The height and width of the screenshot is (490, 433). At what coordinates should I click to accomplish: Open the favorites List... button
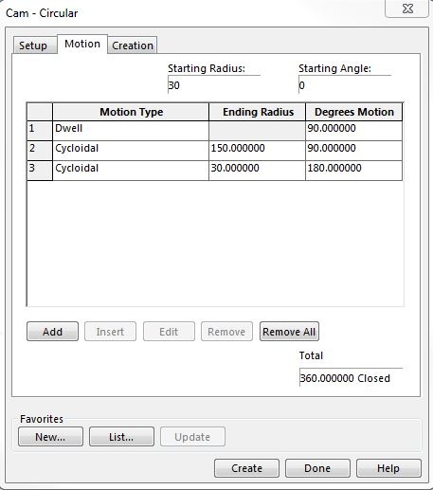click(x=121, y=437)
